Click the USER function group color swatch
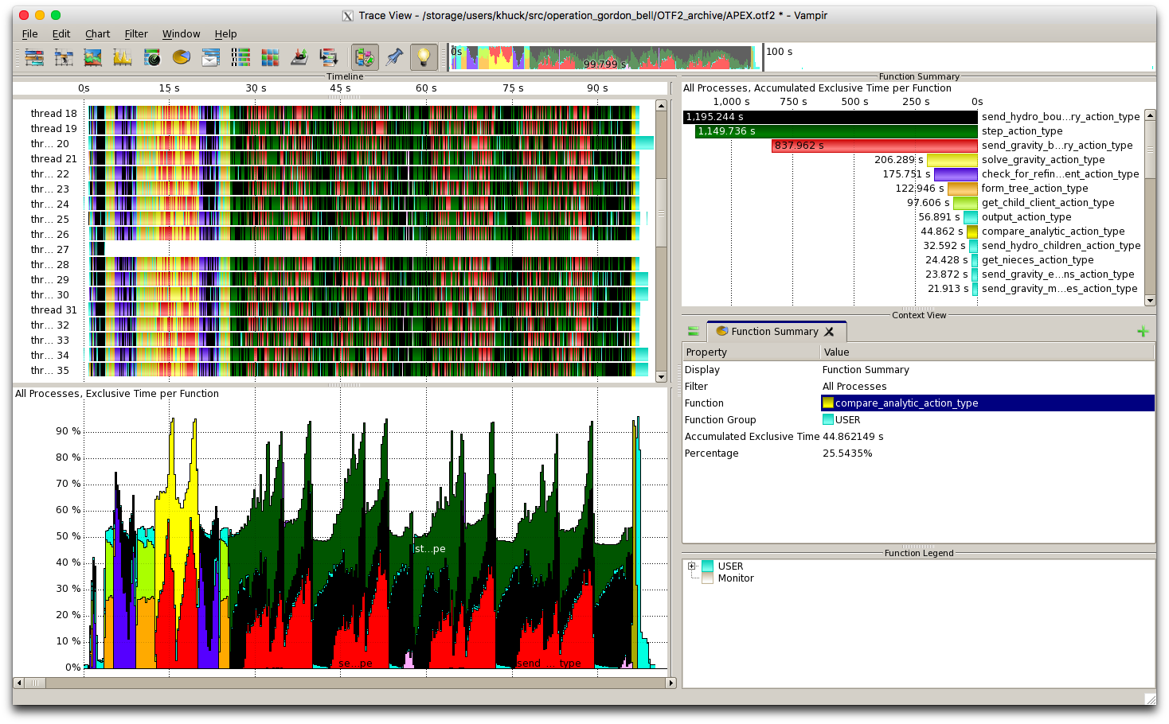Viewport: 1169px width, 724px height. [828, 420]
